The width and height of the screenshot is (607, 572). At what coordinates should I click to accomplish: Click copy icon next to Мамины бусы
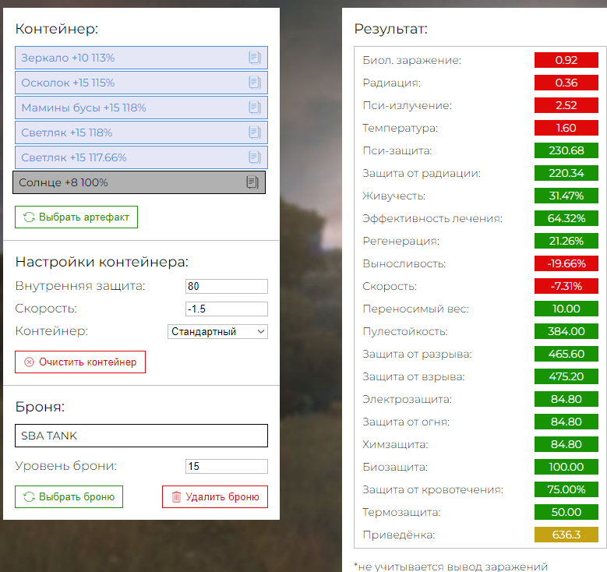253,108
